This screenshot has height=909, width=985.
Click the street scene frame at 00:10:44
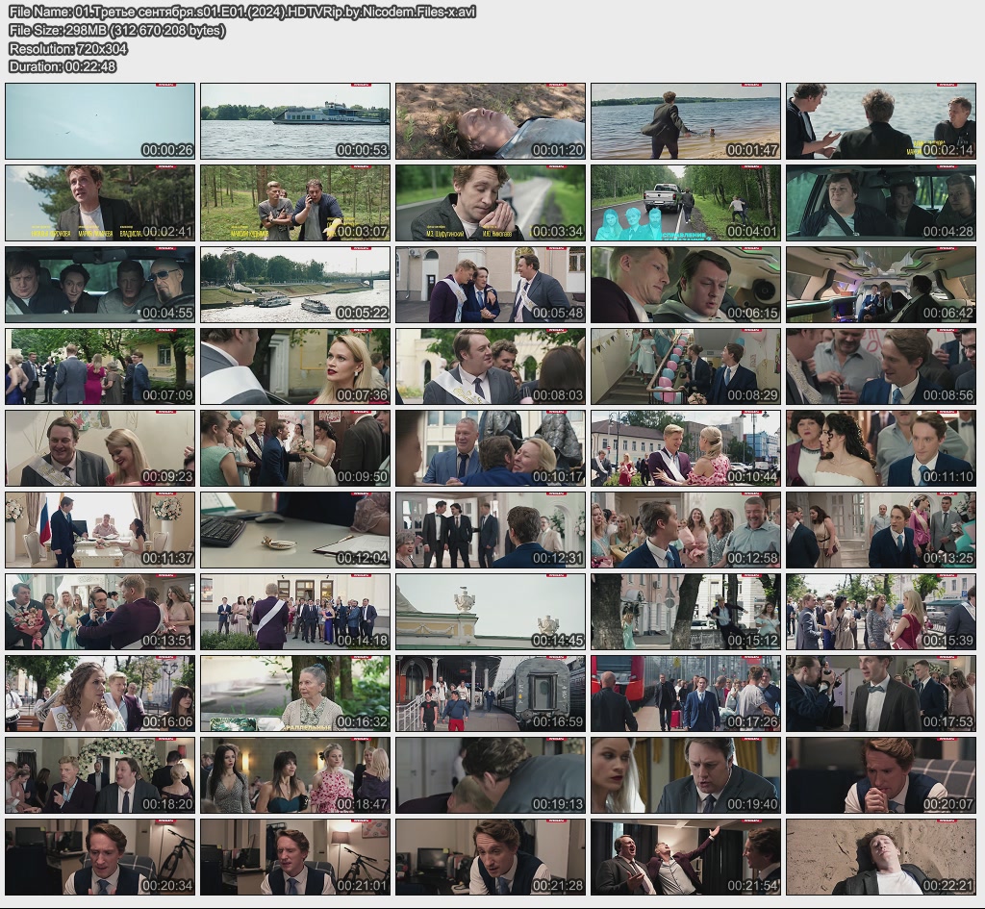pos(685,448)
